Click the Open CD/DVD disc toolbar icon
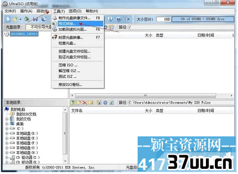 [27, 19]
